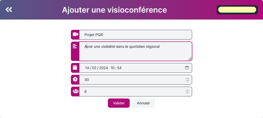Increase participant count with up arrow
263x118 pixels.
[x=187, y=90]
